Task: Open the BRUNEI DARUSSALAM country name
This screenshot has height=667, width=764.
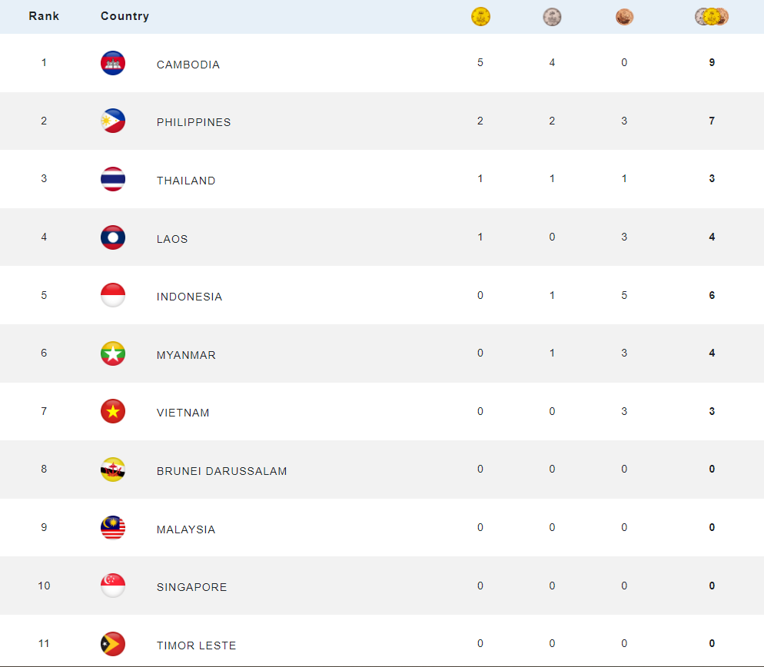Action: coord(221,471)
